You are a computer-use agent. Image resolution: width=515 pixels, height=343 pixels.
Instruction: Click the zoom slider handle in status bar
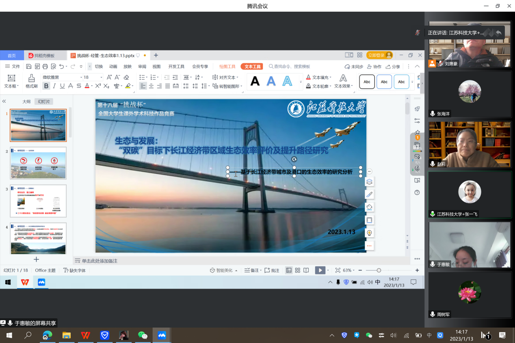coord(379,270)
